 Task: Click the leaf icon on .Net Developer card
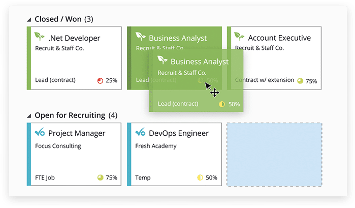pos(39,37)
